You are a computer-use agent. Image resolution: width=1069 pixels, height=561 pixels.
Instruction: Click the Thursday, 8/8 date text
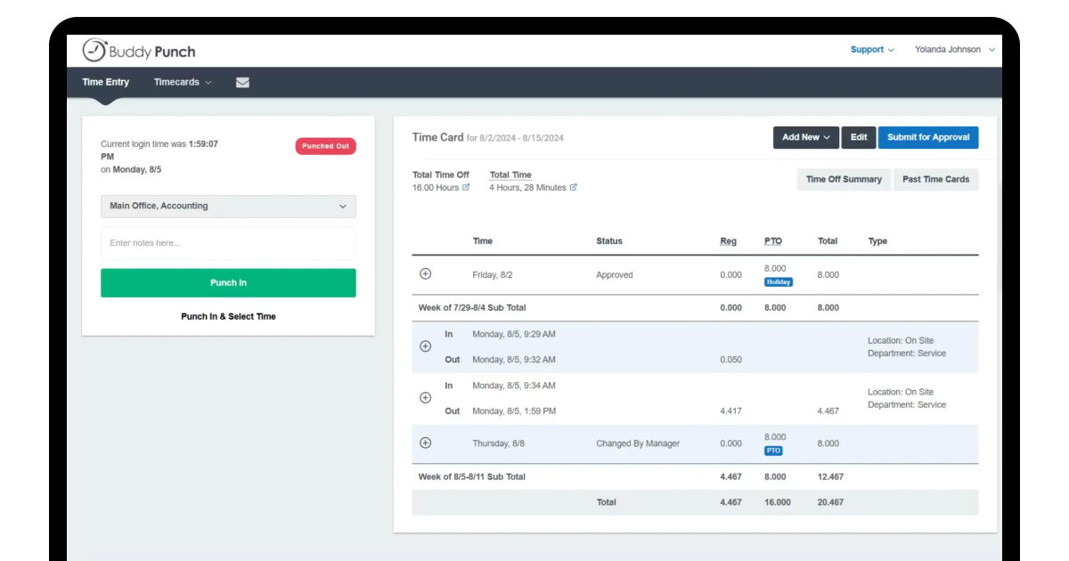(498, 443)
